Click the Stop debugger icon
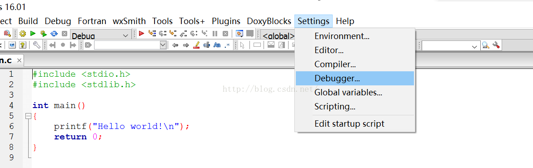This screenshot has width=533, height=168. [x=225, y=33]
